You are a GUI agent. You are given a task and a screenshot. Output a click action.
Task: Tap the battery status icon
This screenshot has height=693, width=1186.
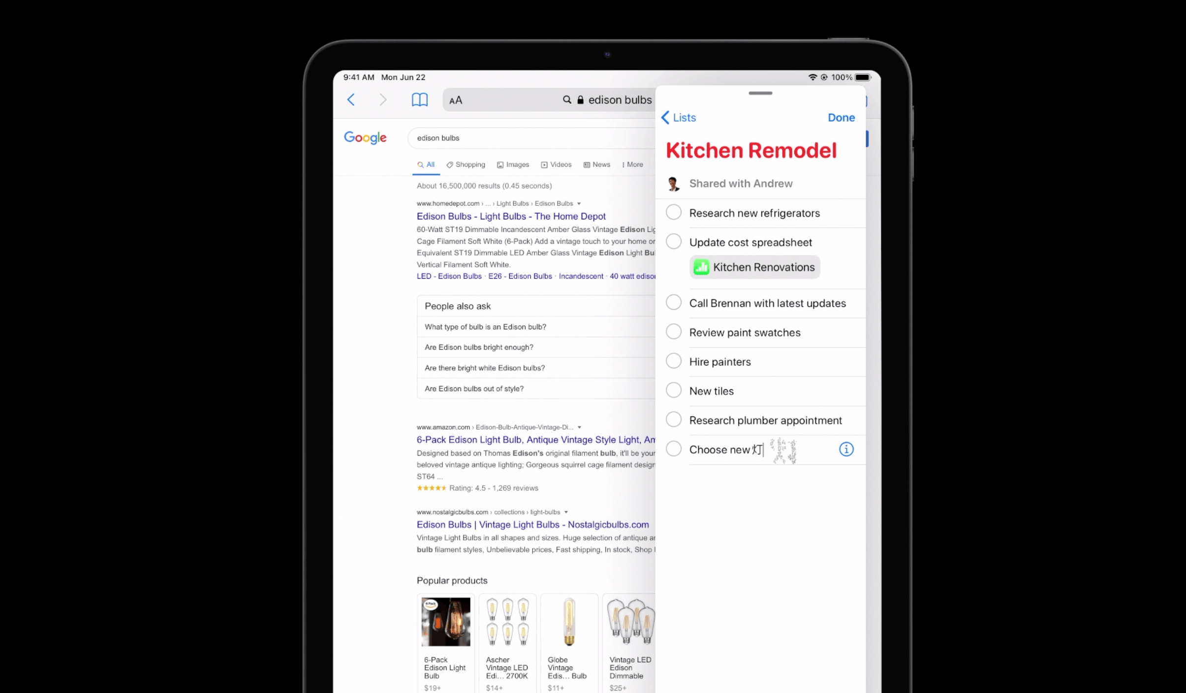pos(863,77)
